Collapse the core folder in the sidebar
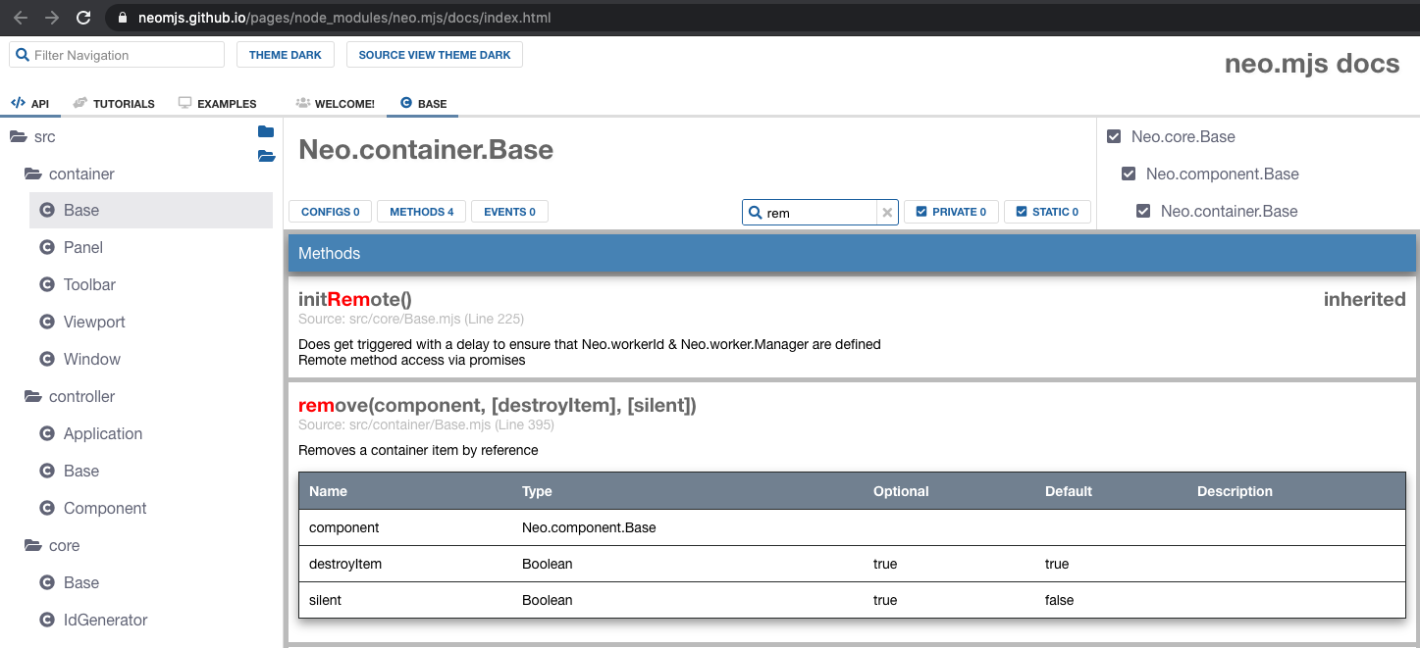 (32, 545)
